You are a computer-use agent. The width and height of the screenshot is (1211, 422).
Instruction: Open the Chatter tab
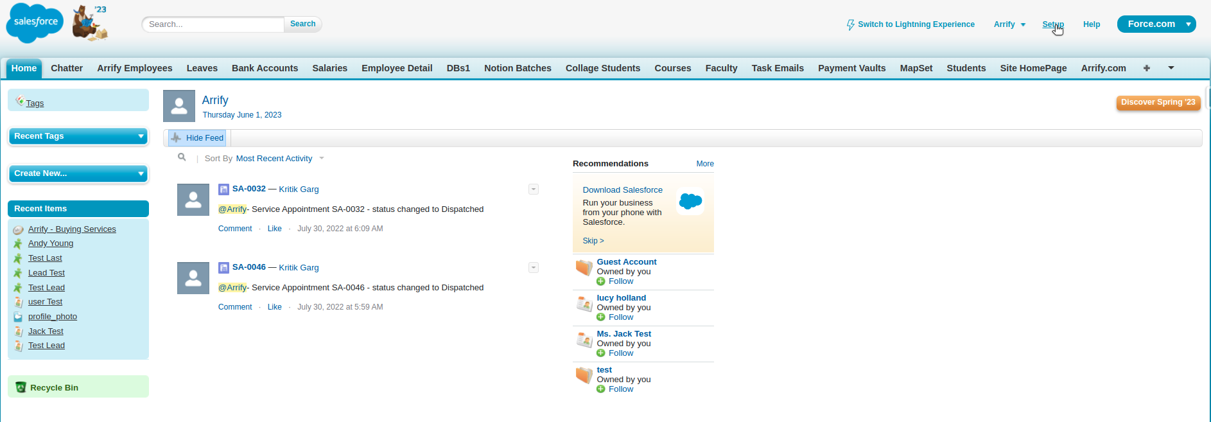[67, 68]
